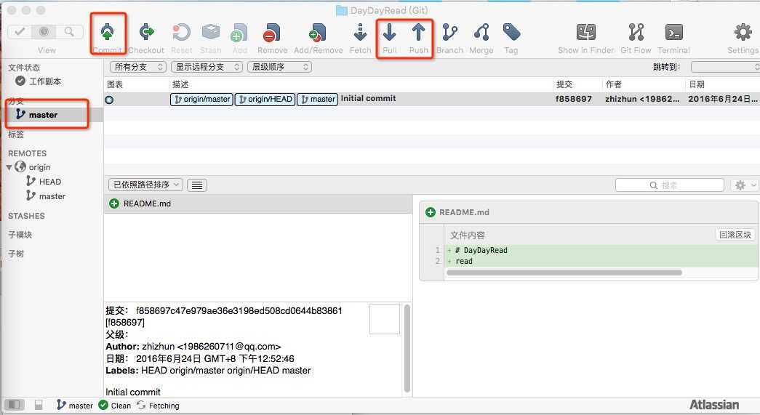Screen dimensions: 760x415
Task: Click the master branch status bar entry
Action: tap(75, 406)
